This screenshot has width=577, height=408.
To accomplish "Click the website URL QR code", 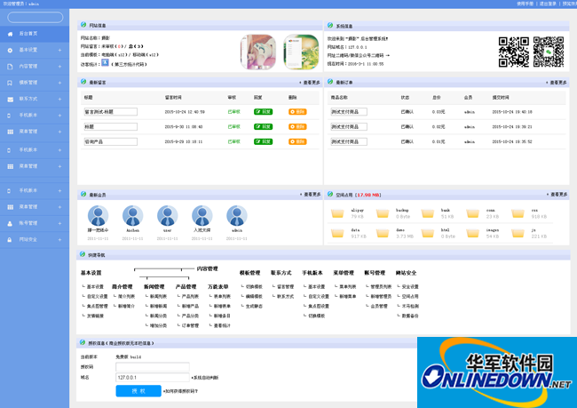I will [x=514, y=52].
